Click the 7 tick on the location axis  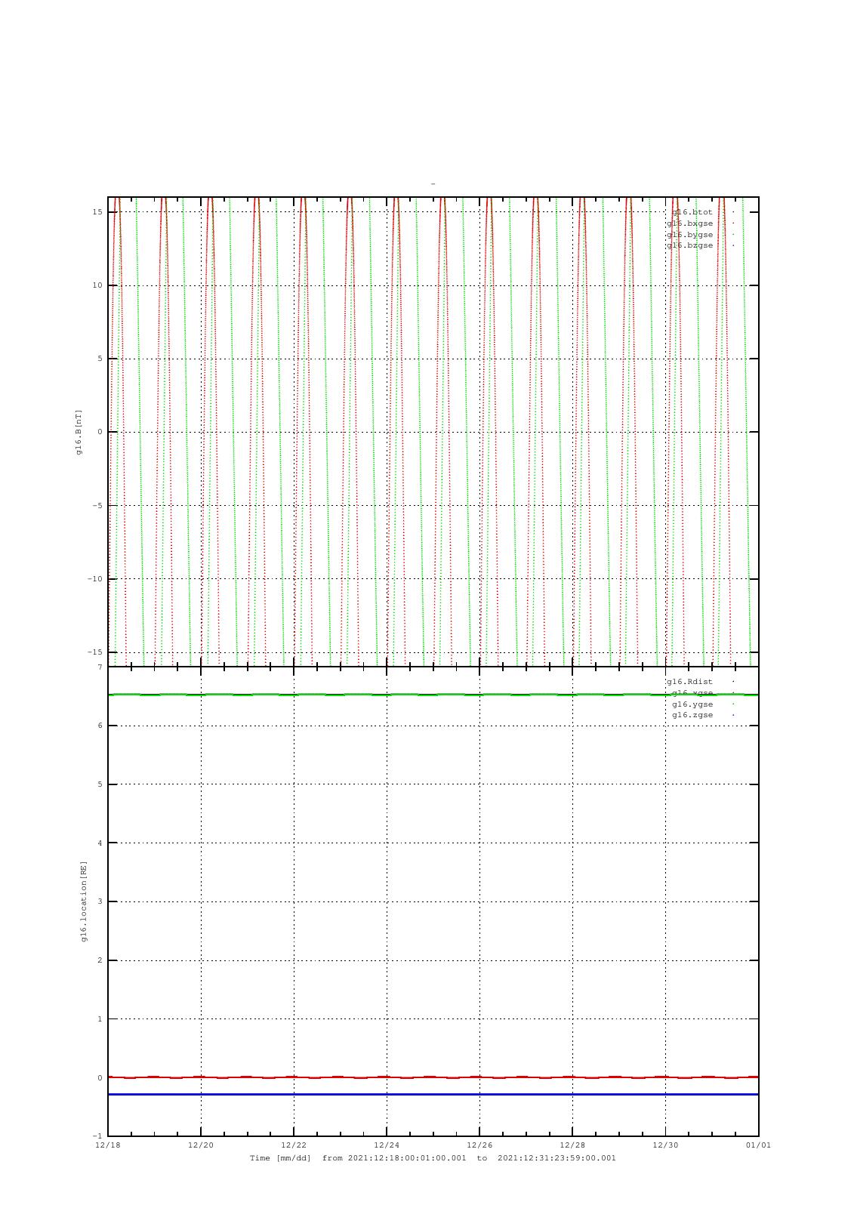pyautogui.click(x=100, y=667)
